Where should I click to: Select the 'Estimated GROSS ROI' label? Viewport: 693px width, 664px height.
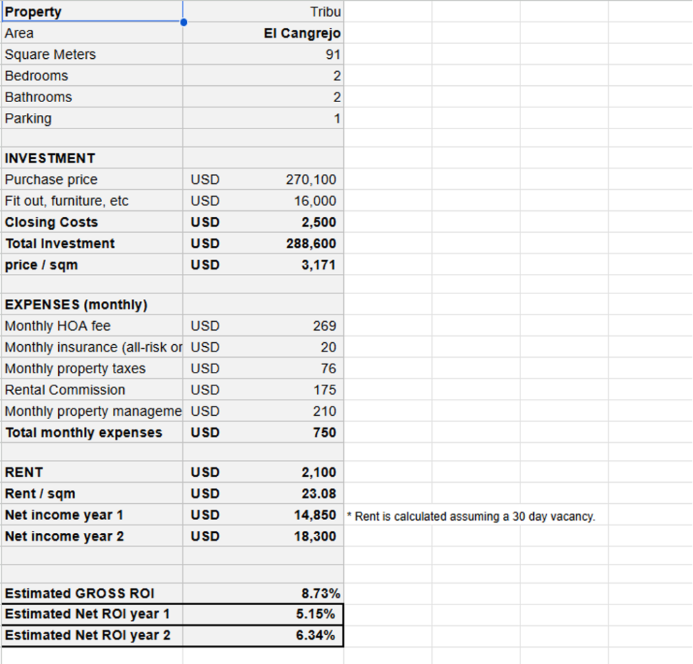coord(92,593)
